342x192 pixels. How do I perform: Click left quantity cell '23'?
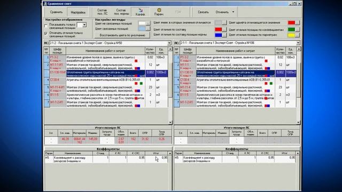pos(150,89)
